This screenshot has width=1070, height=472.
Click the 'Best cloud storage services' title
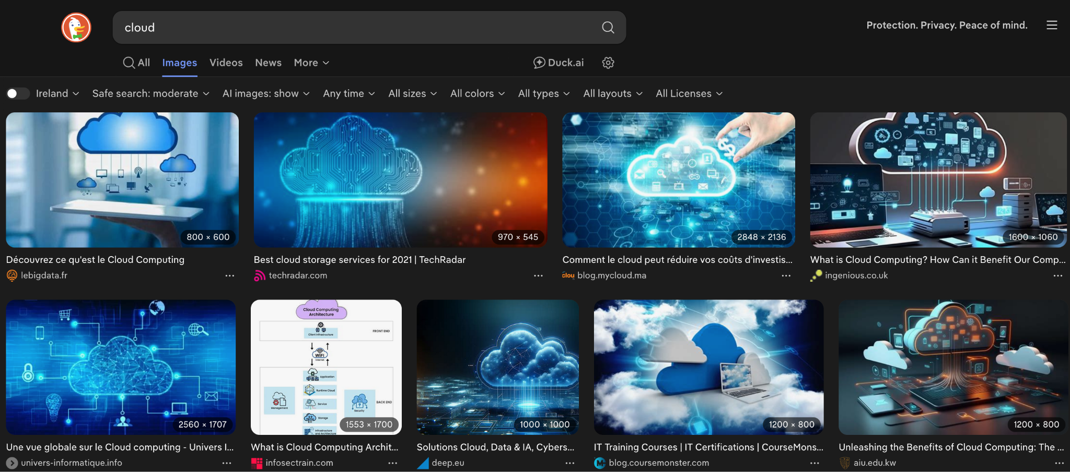[359, 260]
